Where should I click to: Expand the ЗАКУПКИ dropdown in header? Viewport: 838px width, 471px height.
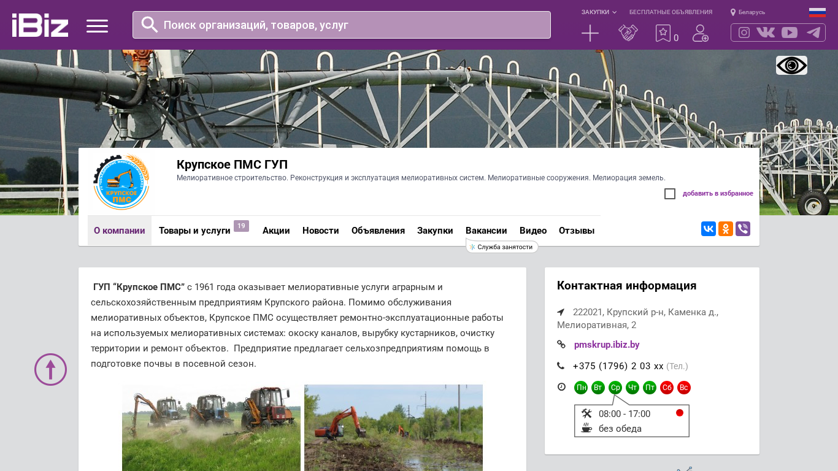(x=599, y=12)
